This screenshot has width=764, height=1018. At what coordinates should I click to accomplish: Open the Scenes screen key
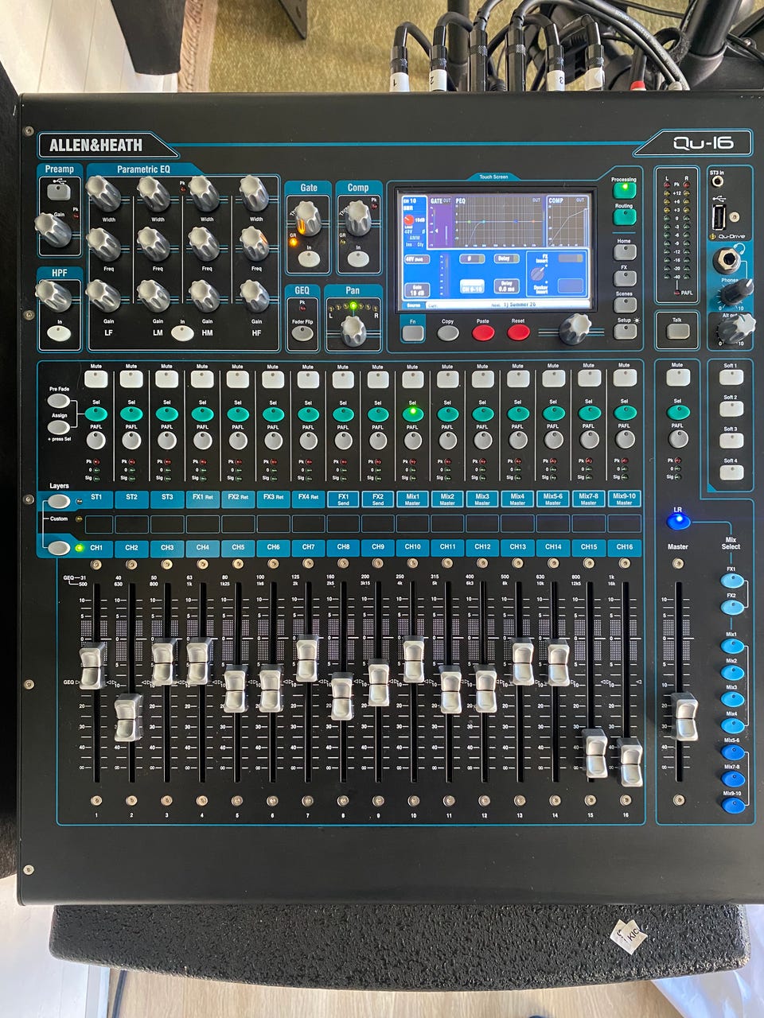[625, 305]
